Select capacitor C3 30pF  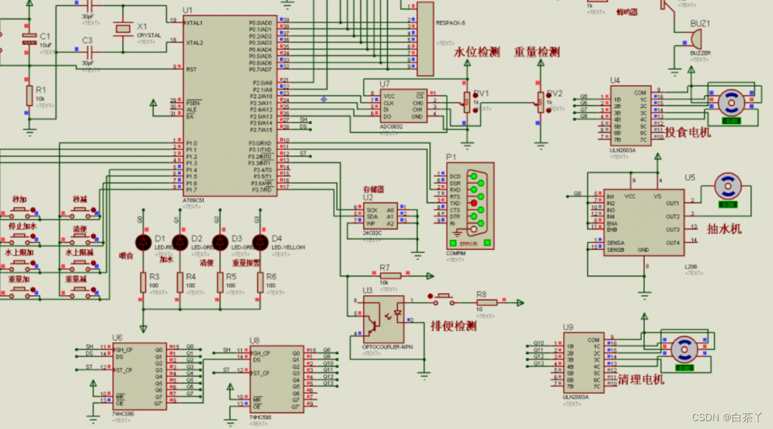(x=89, y=52)
